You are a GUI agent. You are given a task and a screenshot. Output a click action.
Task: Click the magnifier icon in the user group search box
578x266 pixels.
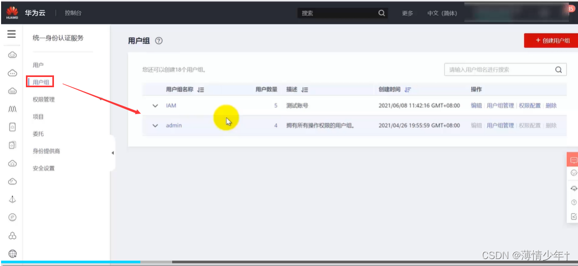point(559,69)
